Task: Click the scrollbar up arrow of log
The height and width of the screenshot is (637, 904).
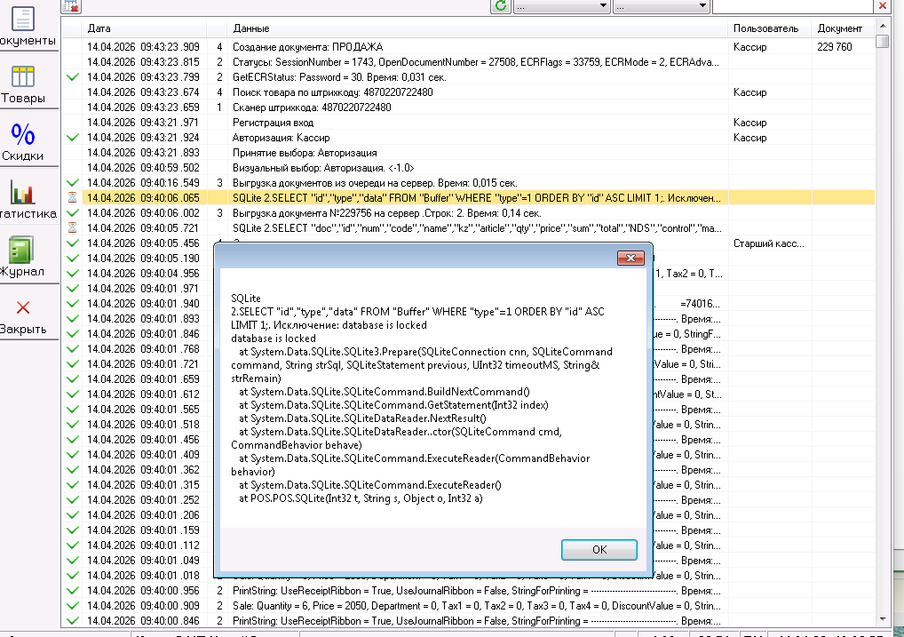Action: [882, 27]
